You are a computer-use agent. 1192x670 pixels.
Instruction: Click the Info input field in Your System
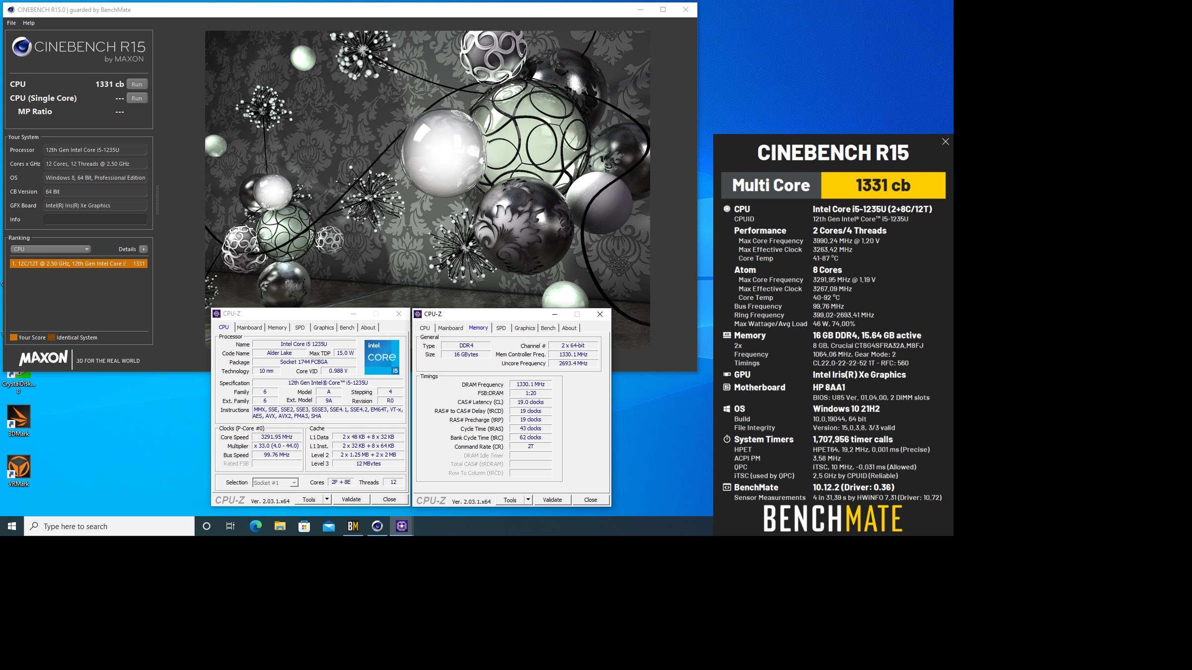tap(95, 219)
